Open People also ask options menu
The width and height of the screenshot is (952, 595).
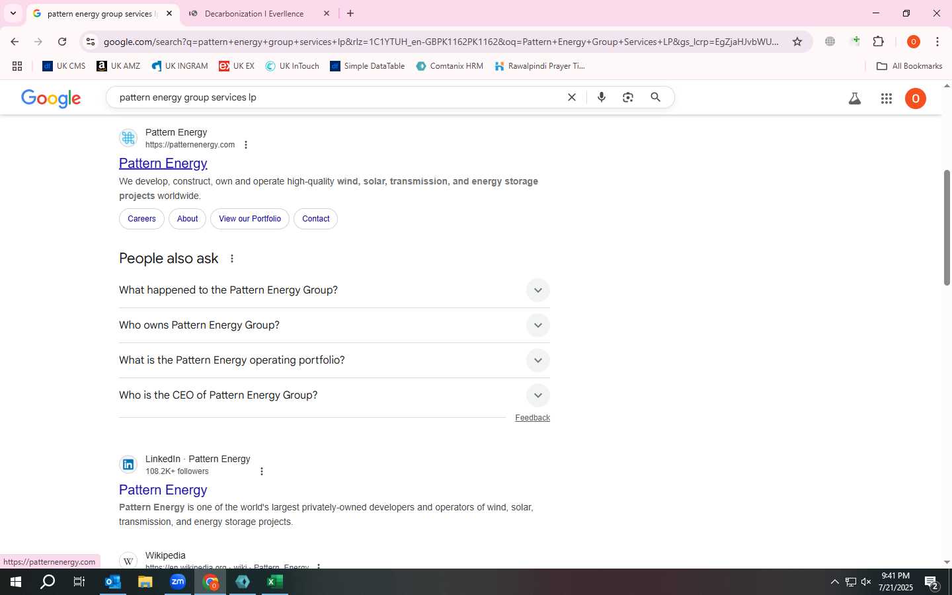(x=232, y=258)
